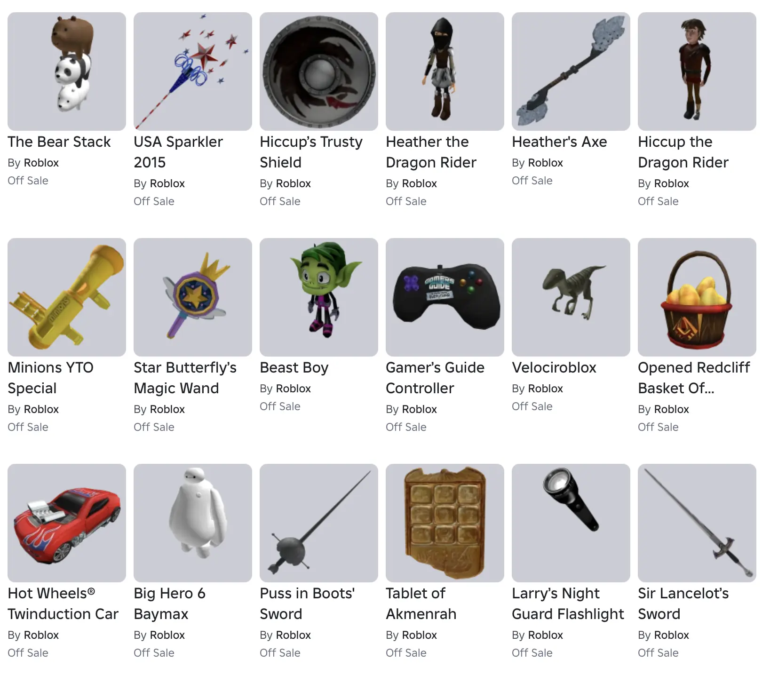
Task: Select the Beast Boy character image
Action: pos(319,297)
